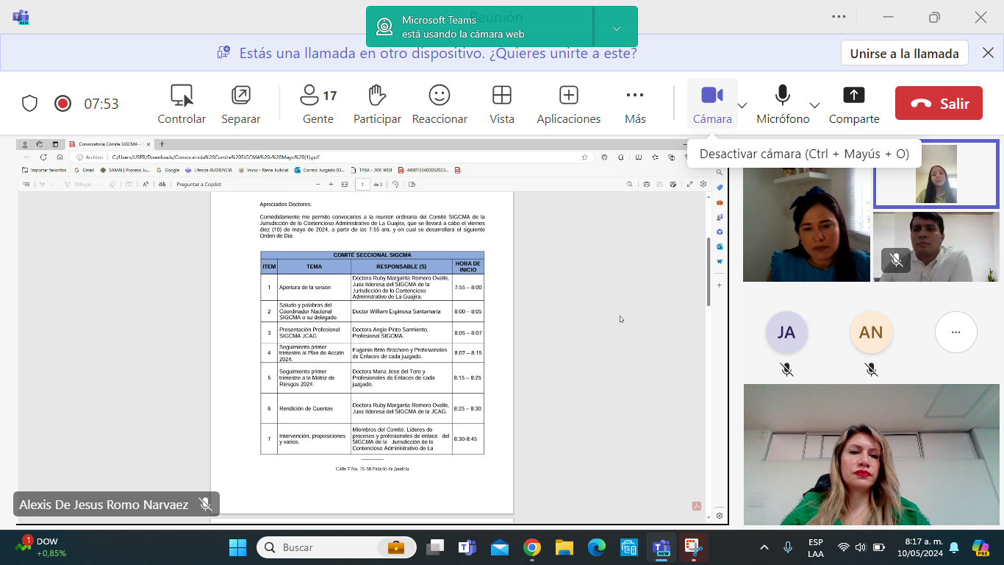Click Unirse a la llamada button
Image resolution: width=1004 pixels, height=565 pixels.
coord(905,53)
